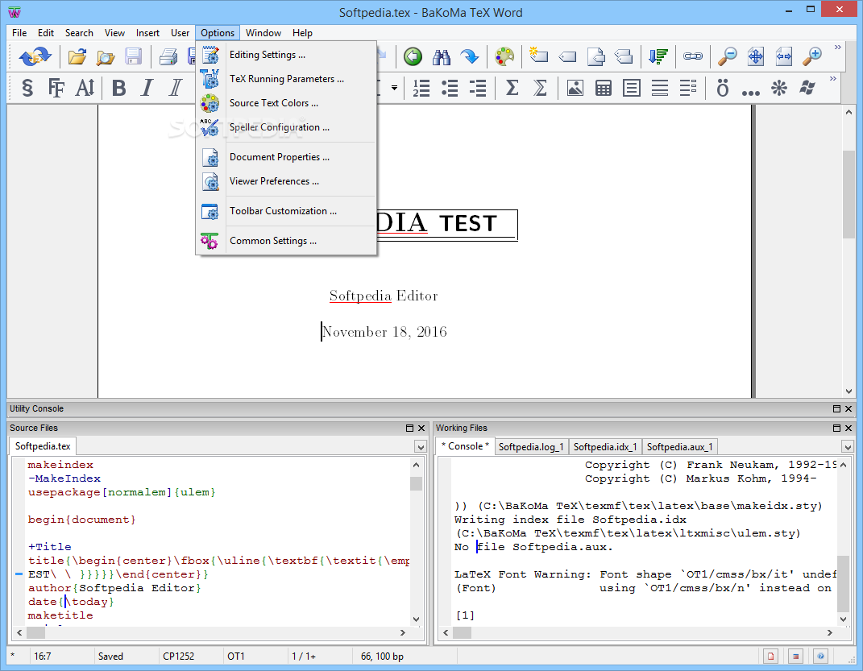Viewport: 863px width, 671px height.
Task: Open Common Settings
Action: coord(286,240)
